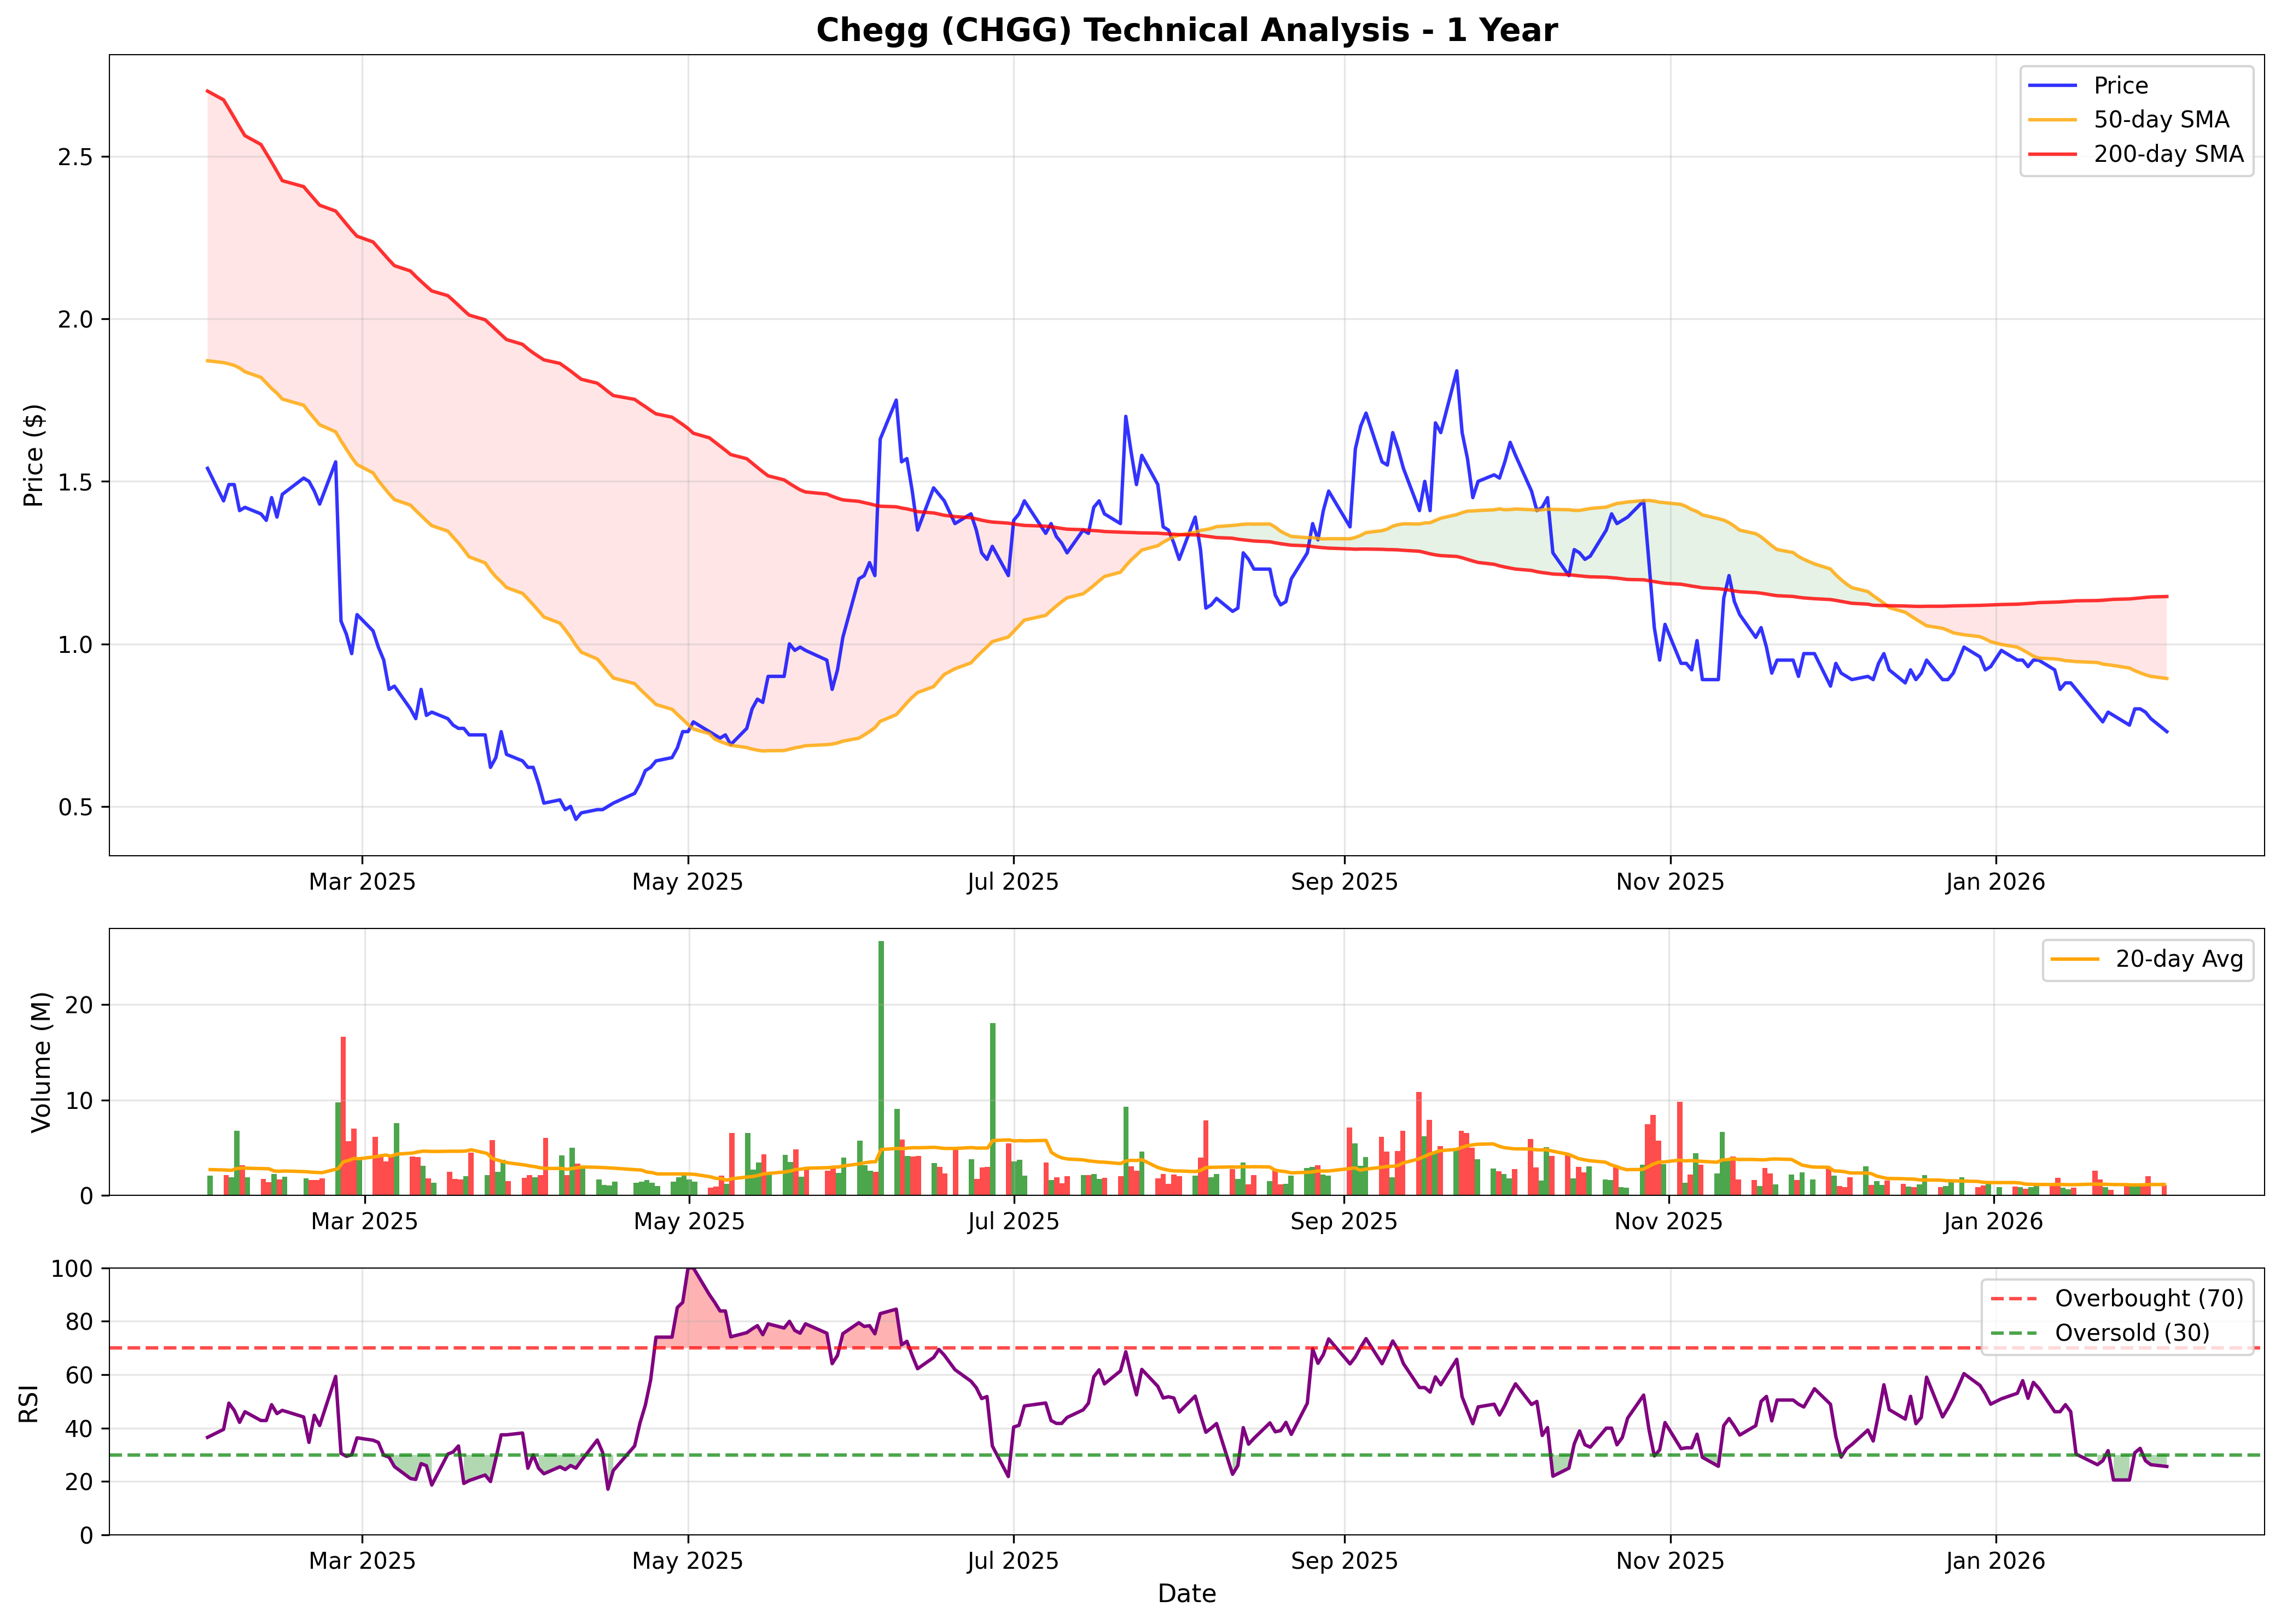
Task: Click "Jan 2026" under the RSI chart
Action: 1995,1561
